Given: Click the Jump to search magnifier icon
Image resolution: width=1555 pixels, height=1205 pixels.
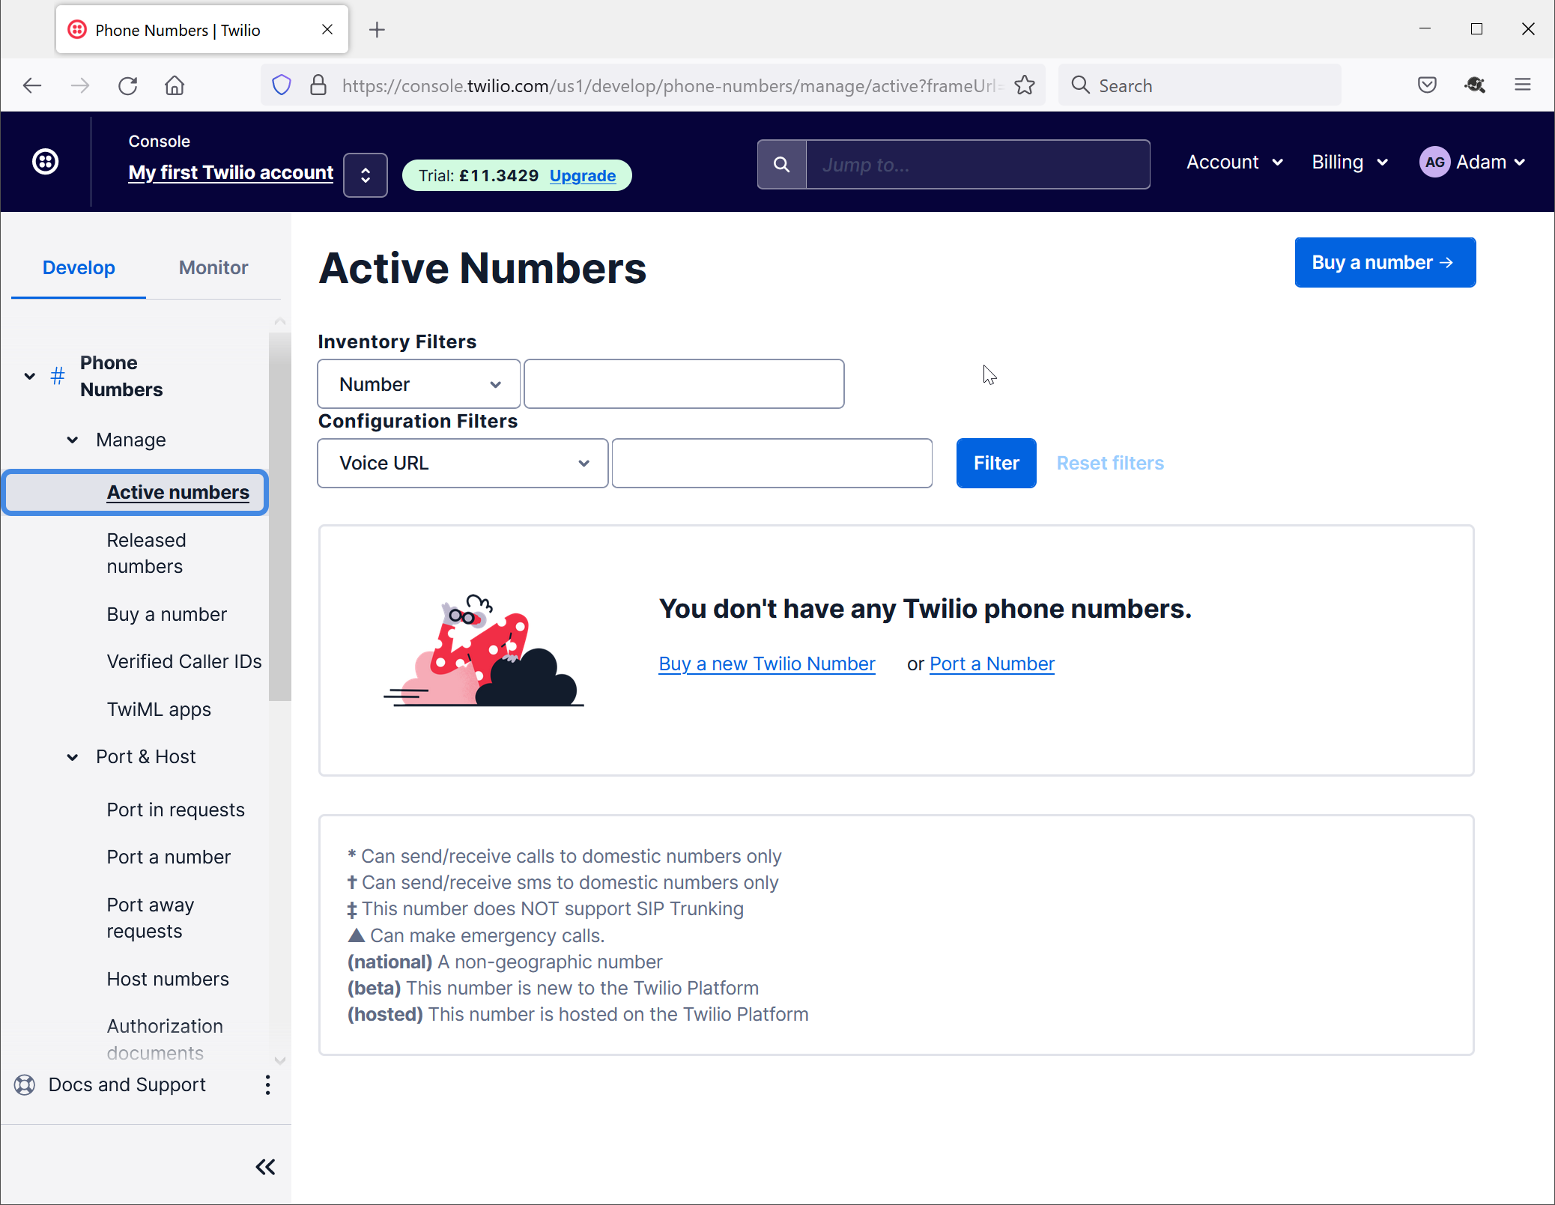Looking at the screenshot, I should pyautogui.click(x=781, y=165).
